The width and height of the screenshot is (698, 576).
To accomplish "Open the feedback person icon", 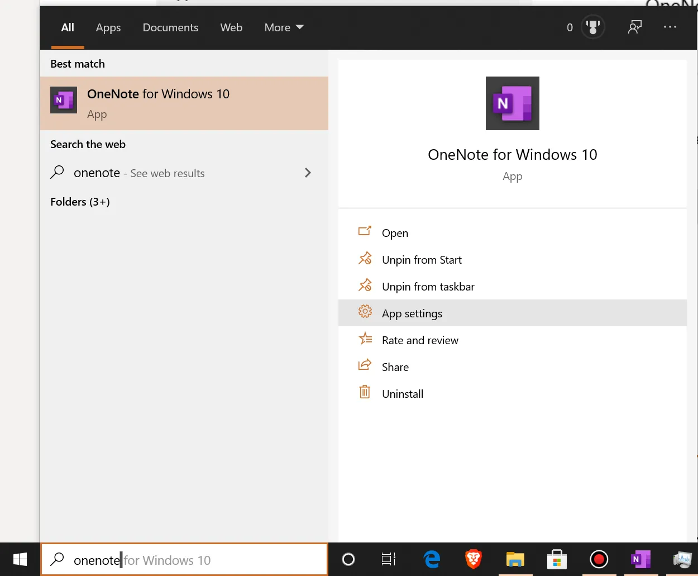I will pyautogui.click(x=635, y=27).
